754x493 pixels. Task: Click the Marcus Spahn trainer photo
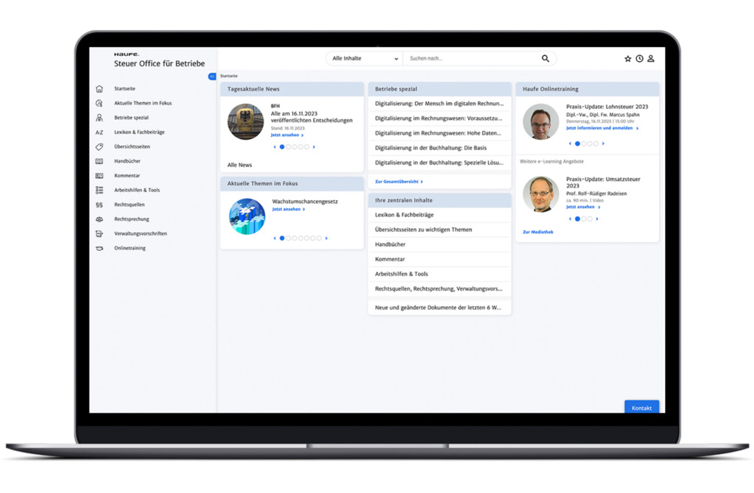[x=541, y=122]
